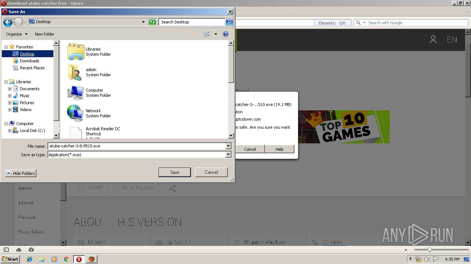Image resolution: width=471 pixels, height=264 pixels.
Task: Click the Forward arrow in Save As dialog
Action: click(x=18, y=22)
